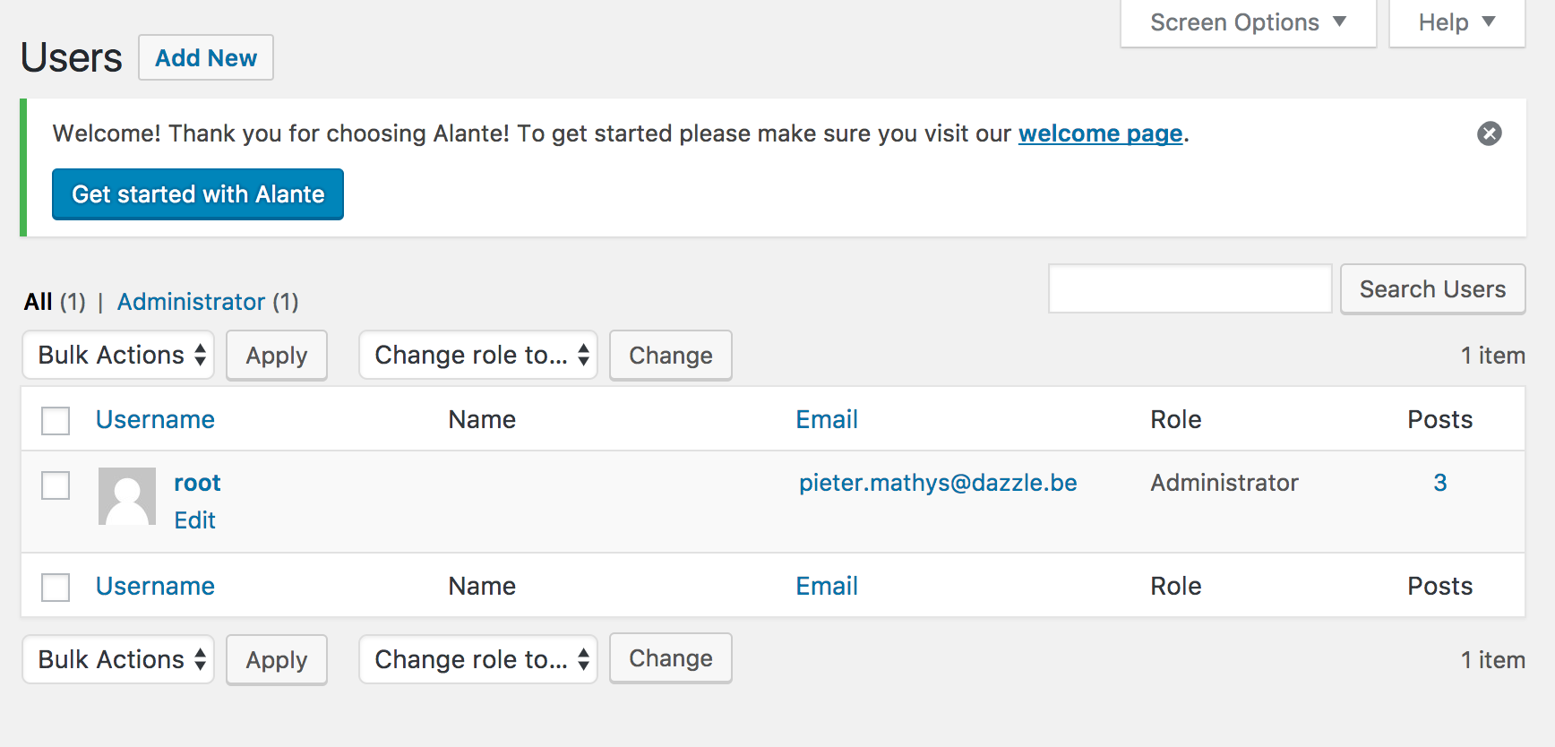Open root's posts count link
This screenshot has height=747, width=1555.
[x=1439, y=483]
